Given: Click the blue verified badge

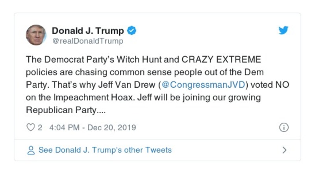Looking at the screenshot, I should 132,31.
